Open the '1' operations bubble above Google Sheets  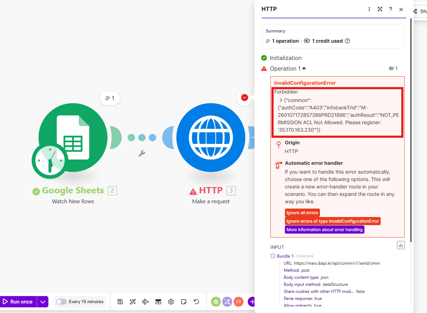[110, 98]
